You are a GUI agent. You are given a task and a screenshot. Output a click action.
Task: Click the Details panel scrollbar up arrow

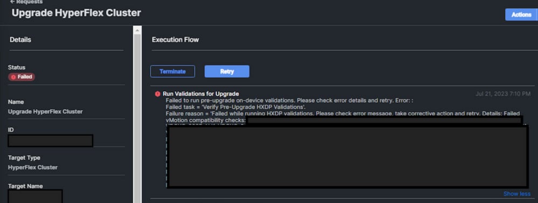coord(137,30)
